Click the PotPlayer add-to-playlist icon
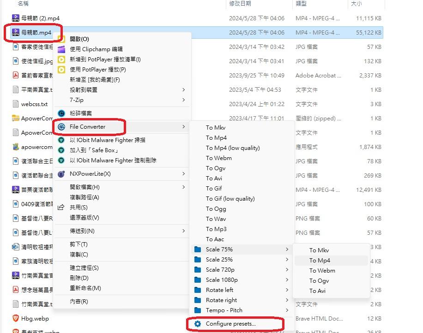Viewport: 423px width, 333px height. [61, 59]
